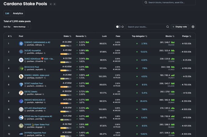The height and width of the screenshot is (137, 207).
Task: Click the Hyperlink Pool logo
Action: [x=21, y=134]
